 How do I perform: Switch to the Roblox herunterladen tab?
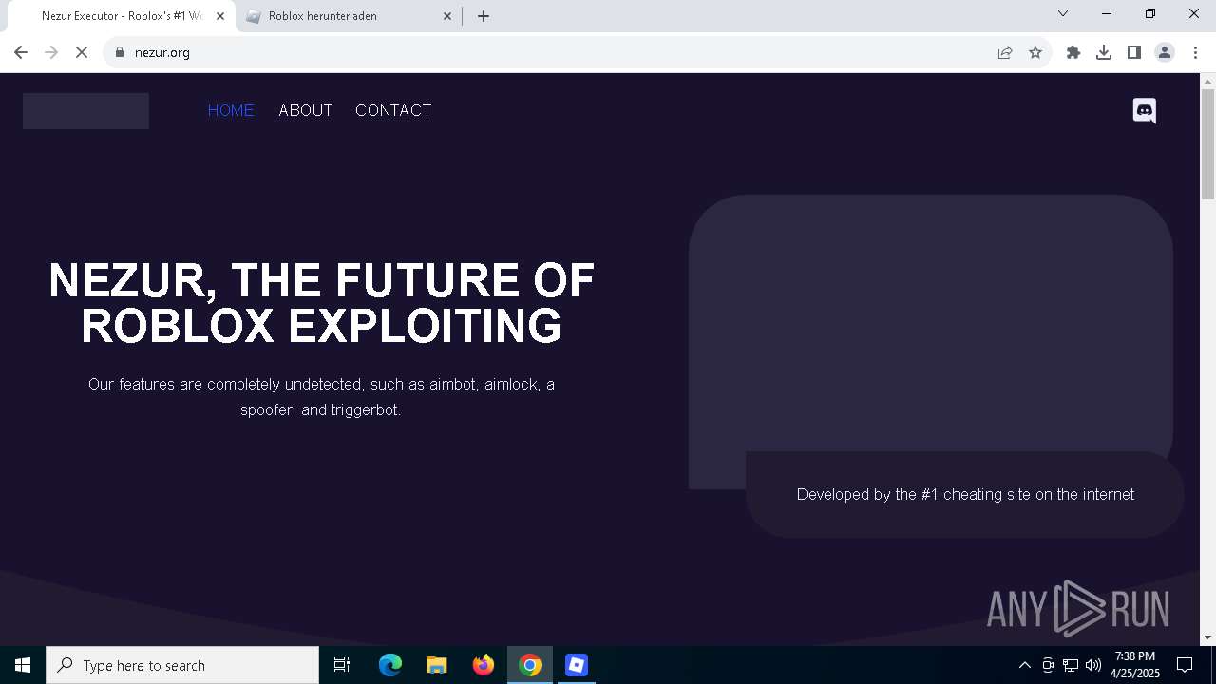[x=348, y=16]
